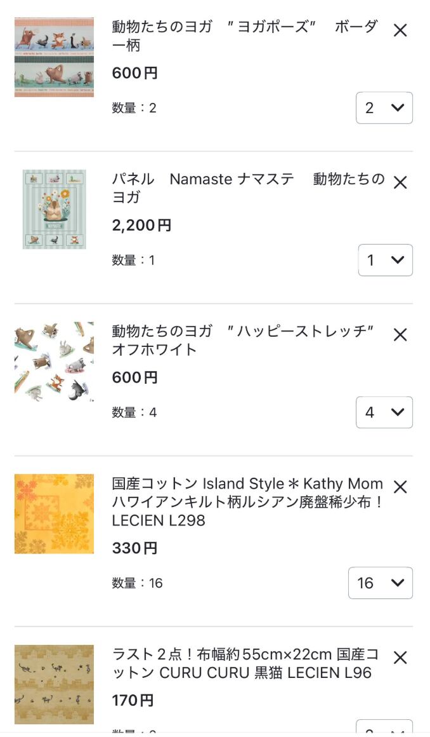430x737 pixels.
Task: Remove the CURU CURU 黒猫 item
Action: pos(400,658)
